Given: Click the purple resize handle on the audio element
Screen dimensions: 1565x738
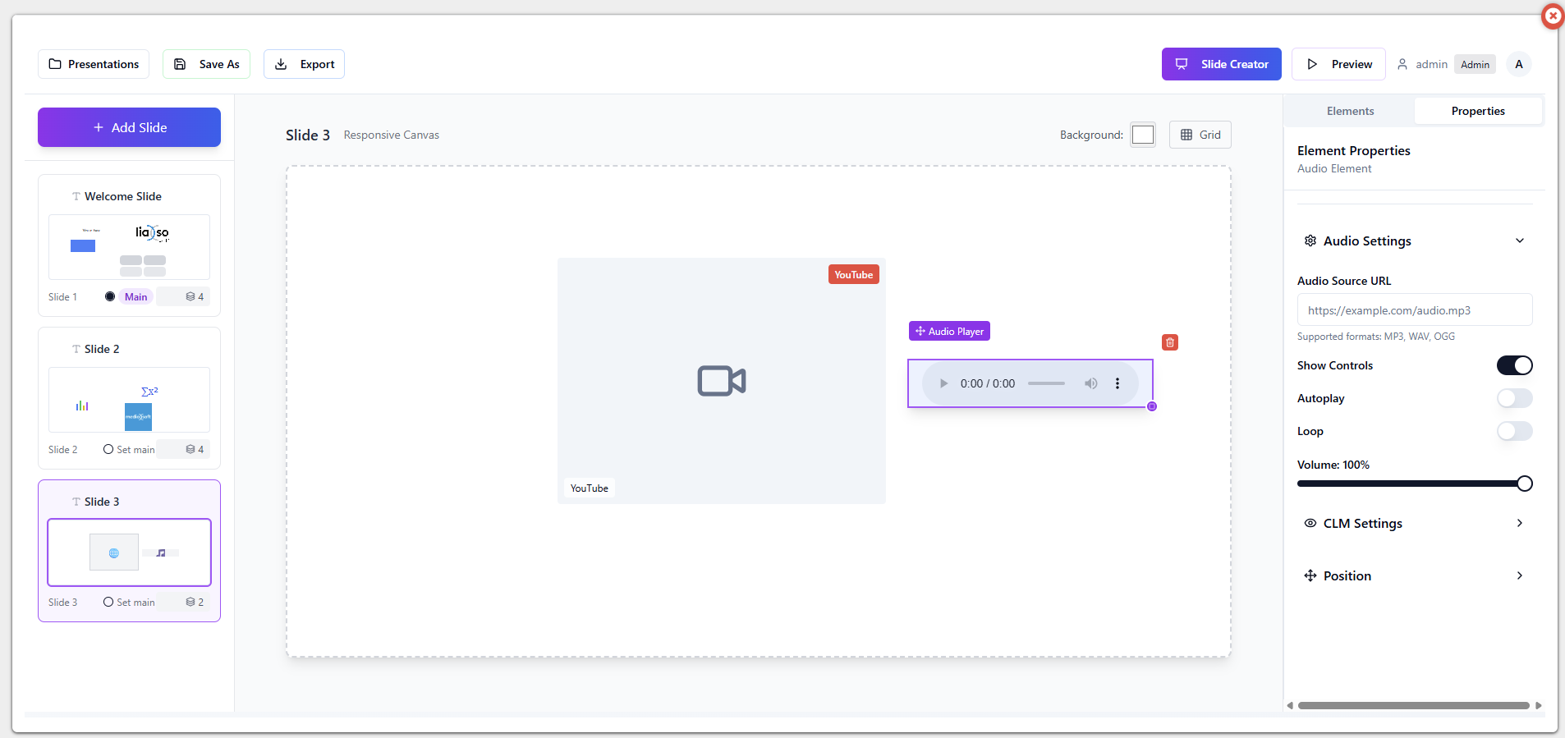Looking at the screenshot, I should pos(1152,406).
